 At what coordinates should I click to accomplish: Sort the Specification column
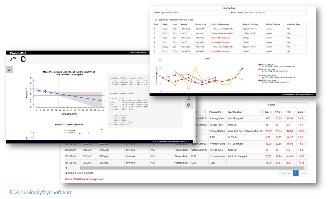(261, 111)
